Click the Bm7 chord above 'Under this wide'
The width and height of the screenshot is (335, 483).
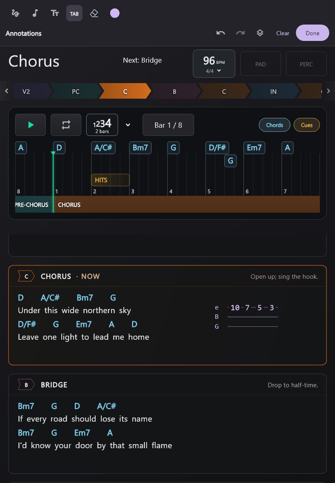pos(85,298)
